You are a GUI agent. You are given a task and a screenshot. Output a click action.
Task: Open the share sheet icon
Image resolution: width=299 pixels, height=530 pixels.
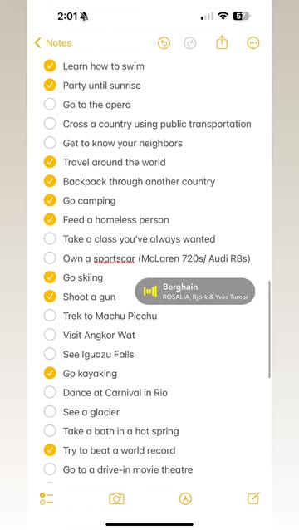coord(222,42)
